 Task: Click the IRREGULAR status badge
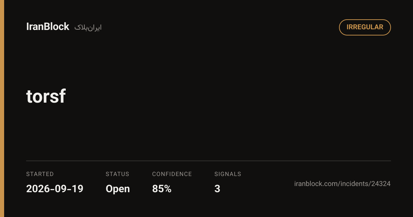[x=365, y=27]
